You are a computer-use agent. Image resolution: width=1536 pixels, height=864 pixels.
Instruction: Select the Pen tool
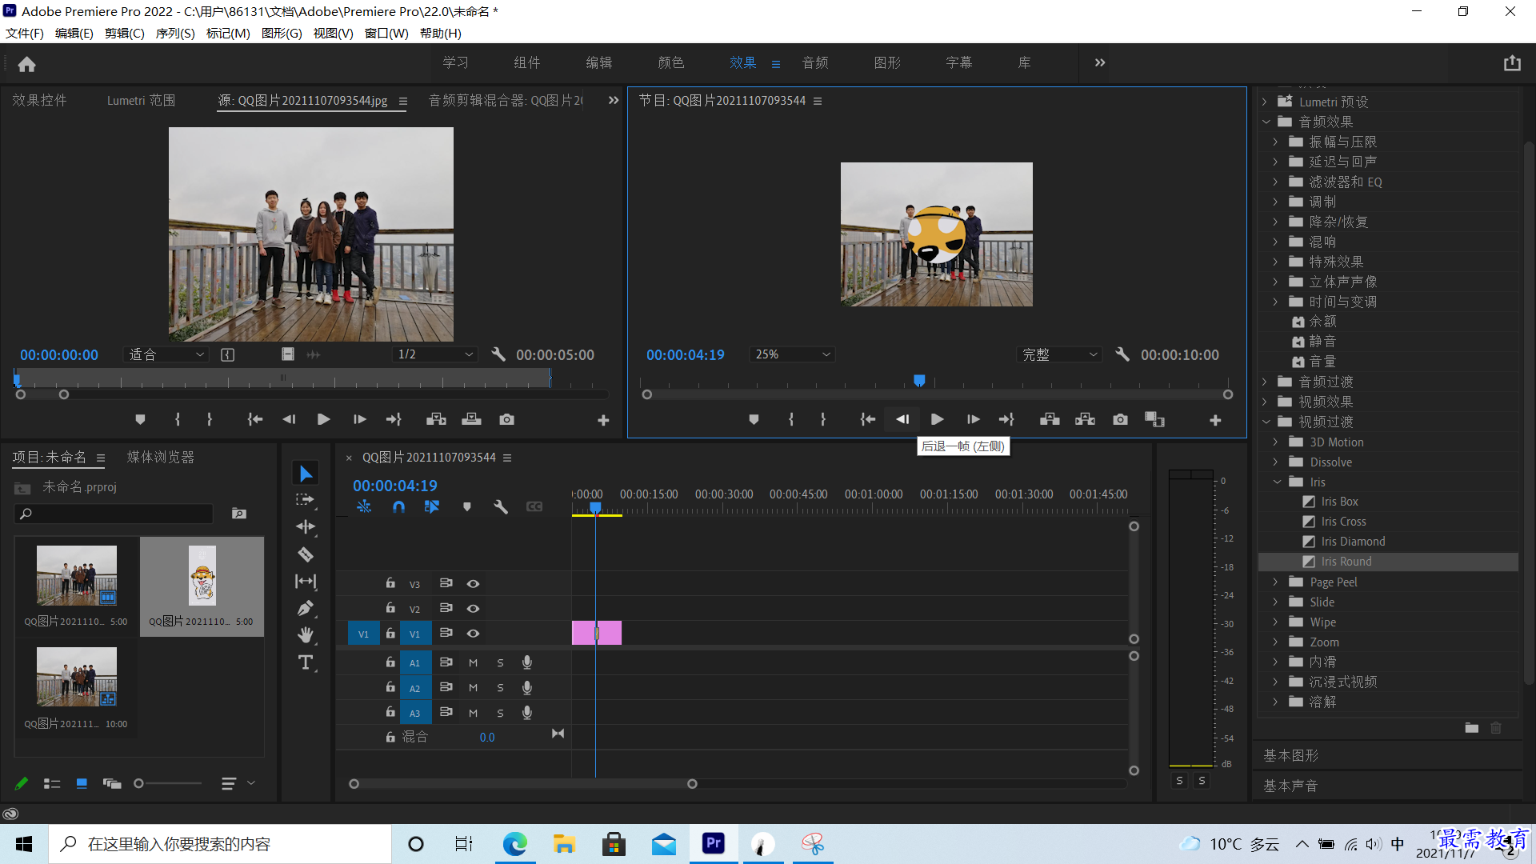305,608
